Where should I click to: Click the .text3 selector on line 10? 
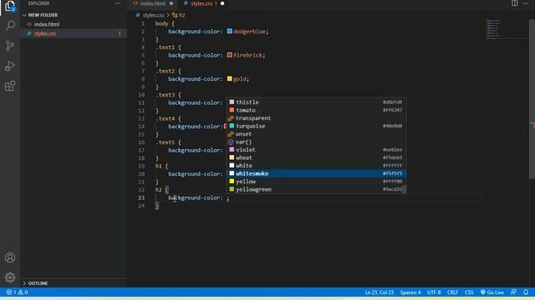coord(166,95)
